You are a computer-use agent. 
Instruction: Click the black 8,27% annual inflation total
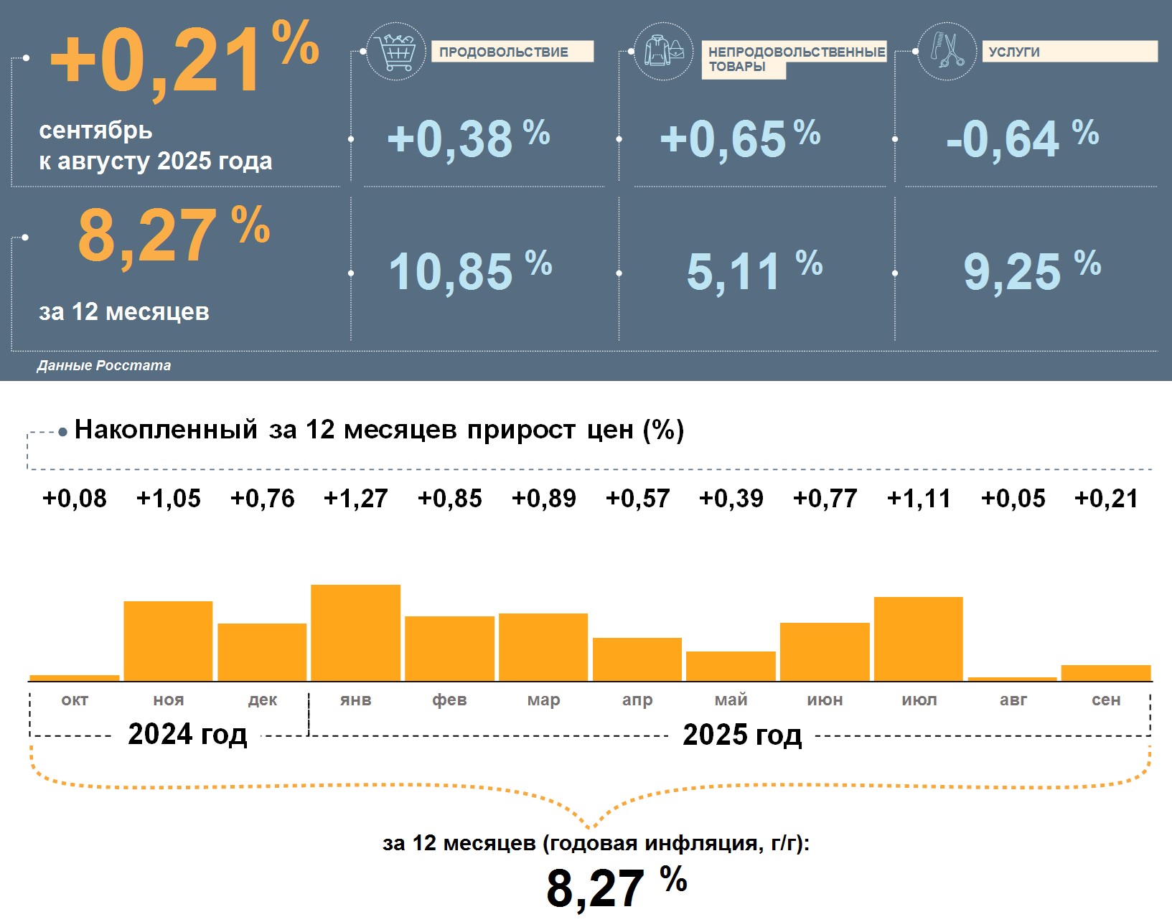click(x=616, y=886)
